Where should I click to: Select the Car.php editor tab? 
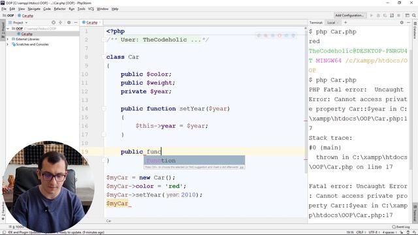tap(91, 23)
